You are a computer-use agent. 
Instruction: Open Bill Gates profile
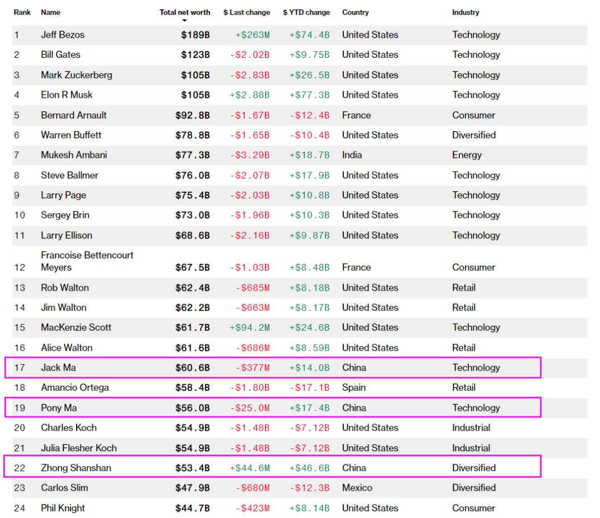click(x=61, y=55)
